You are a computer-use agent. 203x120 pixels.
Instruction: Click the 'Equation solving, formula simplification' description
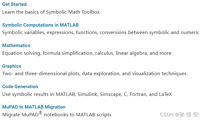click(87, 53)
